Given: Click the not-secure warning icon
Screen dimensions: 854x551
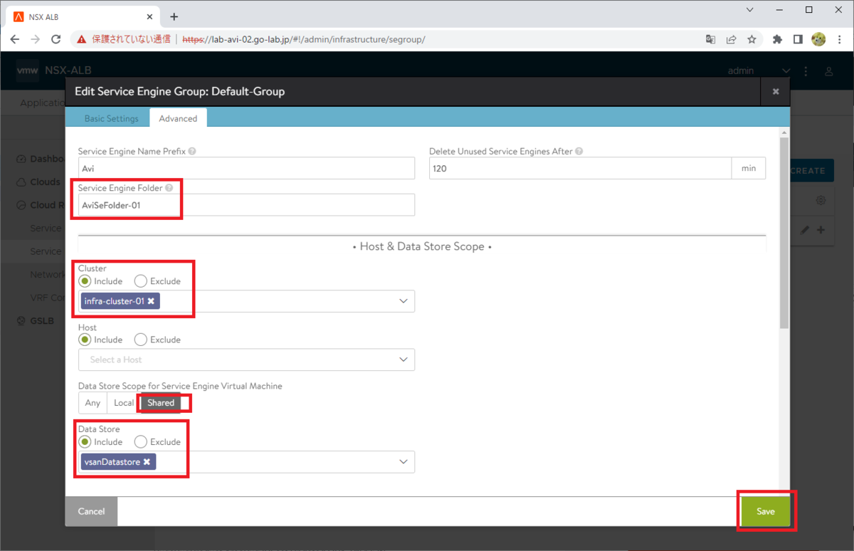Looking at the screenshot, I should coord(83,40).
